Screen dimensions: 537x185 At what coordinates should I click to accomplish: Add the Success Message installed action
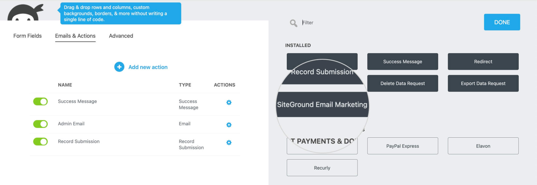click(403, 62)
